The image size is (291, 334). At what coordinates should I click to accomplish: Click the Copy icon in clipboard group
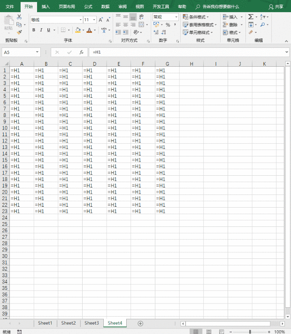pos(19,25)
